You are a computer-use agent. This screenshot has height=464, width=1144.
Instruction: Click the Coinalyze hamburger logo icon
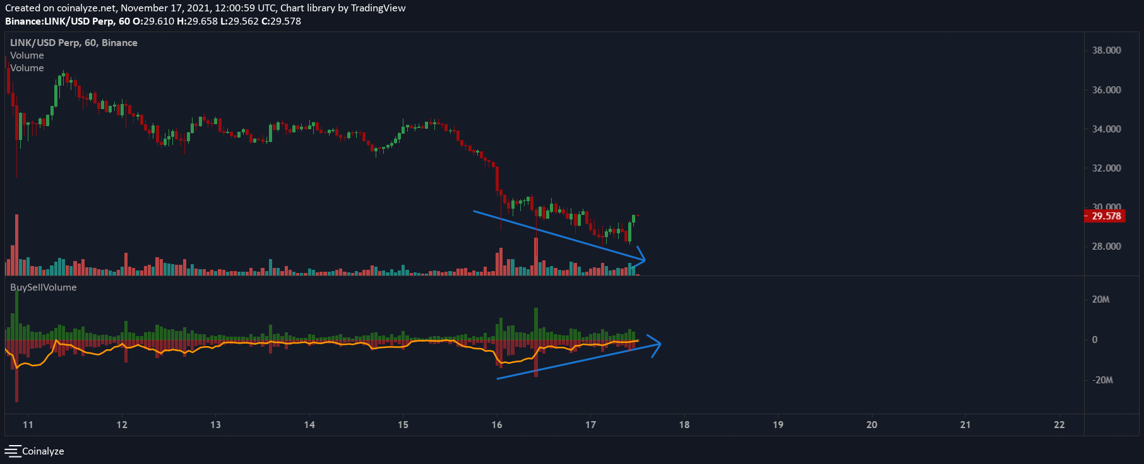(13, 451)
